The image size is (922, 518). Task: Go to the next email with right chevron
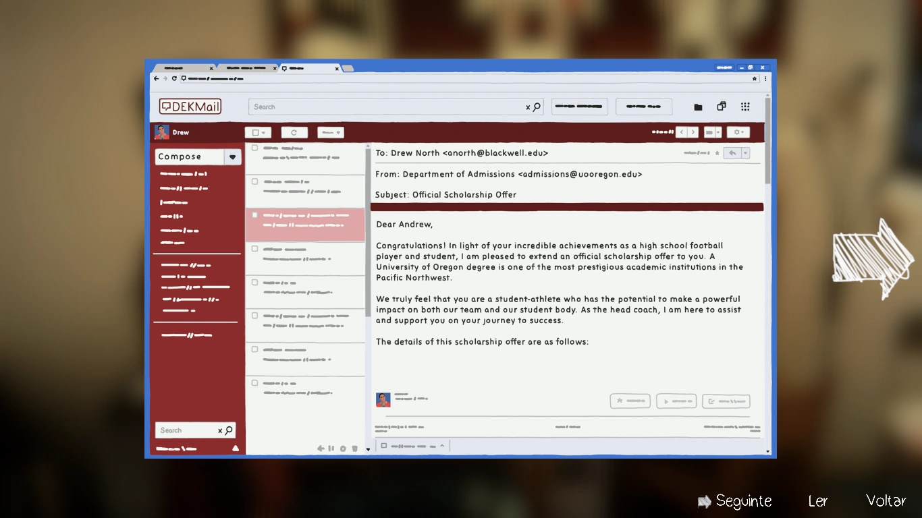693,132
